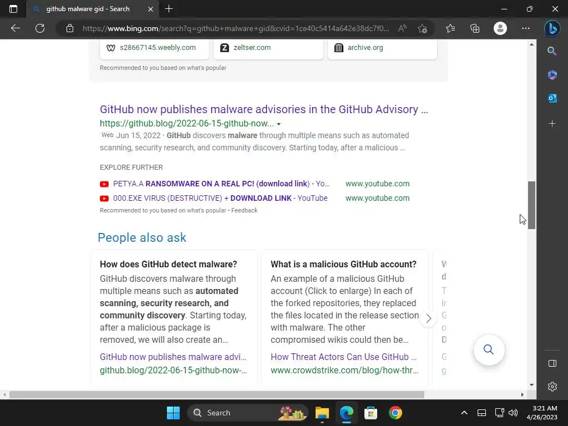Open the Favorites list icon
The image size is (568, 426).
(450, 28)
